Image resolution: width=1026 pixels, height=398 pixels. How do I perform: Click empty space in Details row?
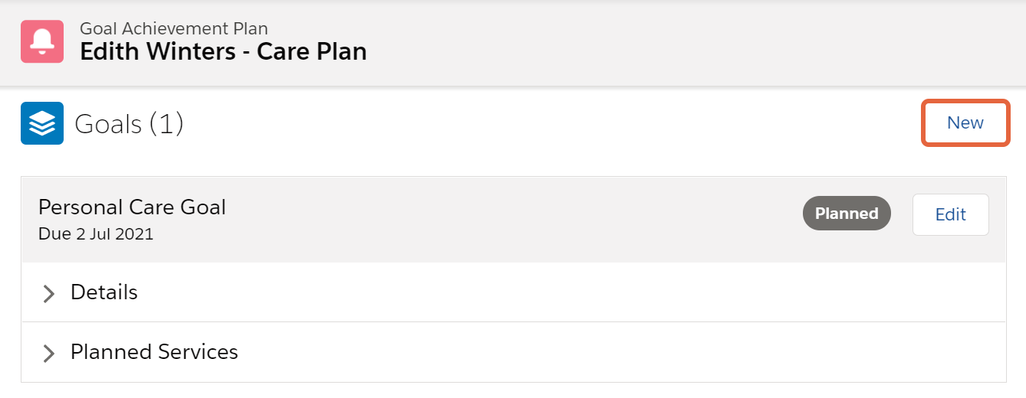coord(567,292)
